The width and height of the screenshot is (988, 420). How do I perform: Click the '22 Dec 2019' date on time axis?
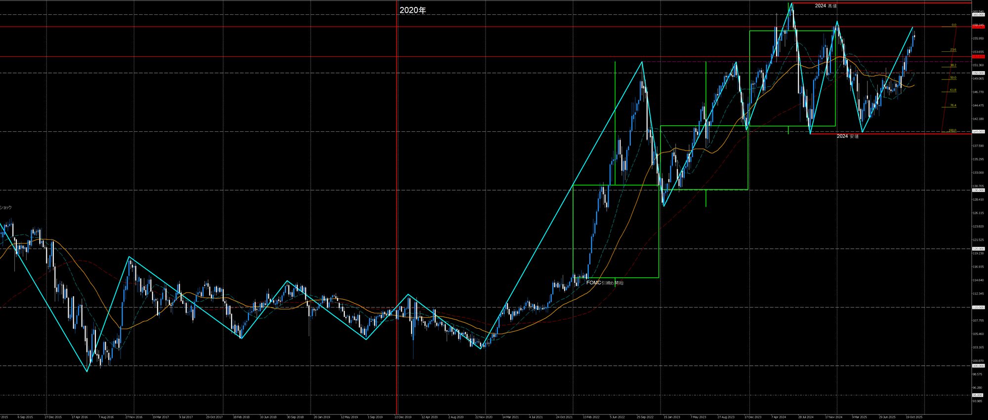pos(403,417)
